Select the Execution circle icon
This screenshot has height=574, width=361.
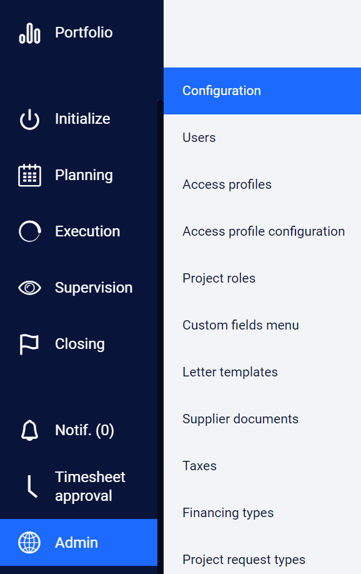point(29,231)
